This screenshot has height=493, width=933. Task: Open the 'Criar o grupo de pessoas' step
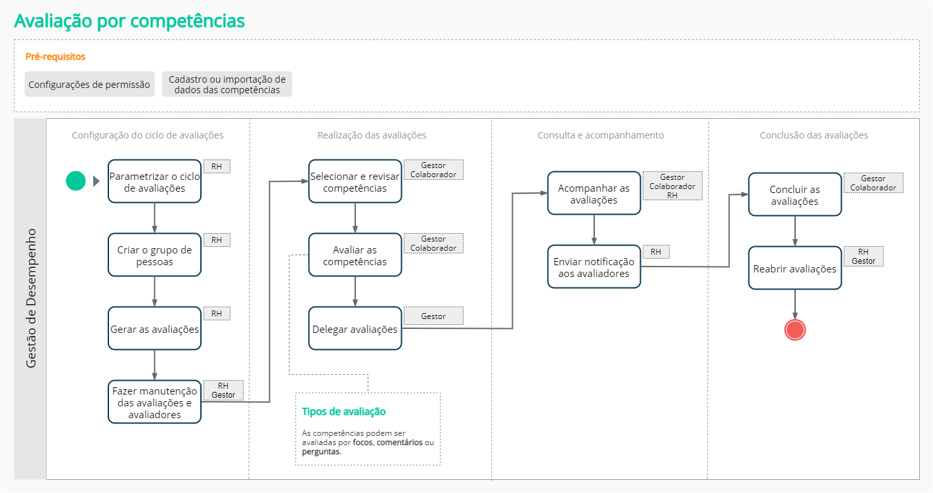coord(154,255)
